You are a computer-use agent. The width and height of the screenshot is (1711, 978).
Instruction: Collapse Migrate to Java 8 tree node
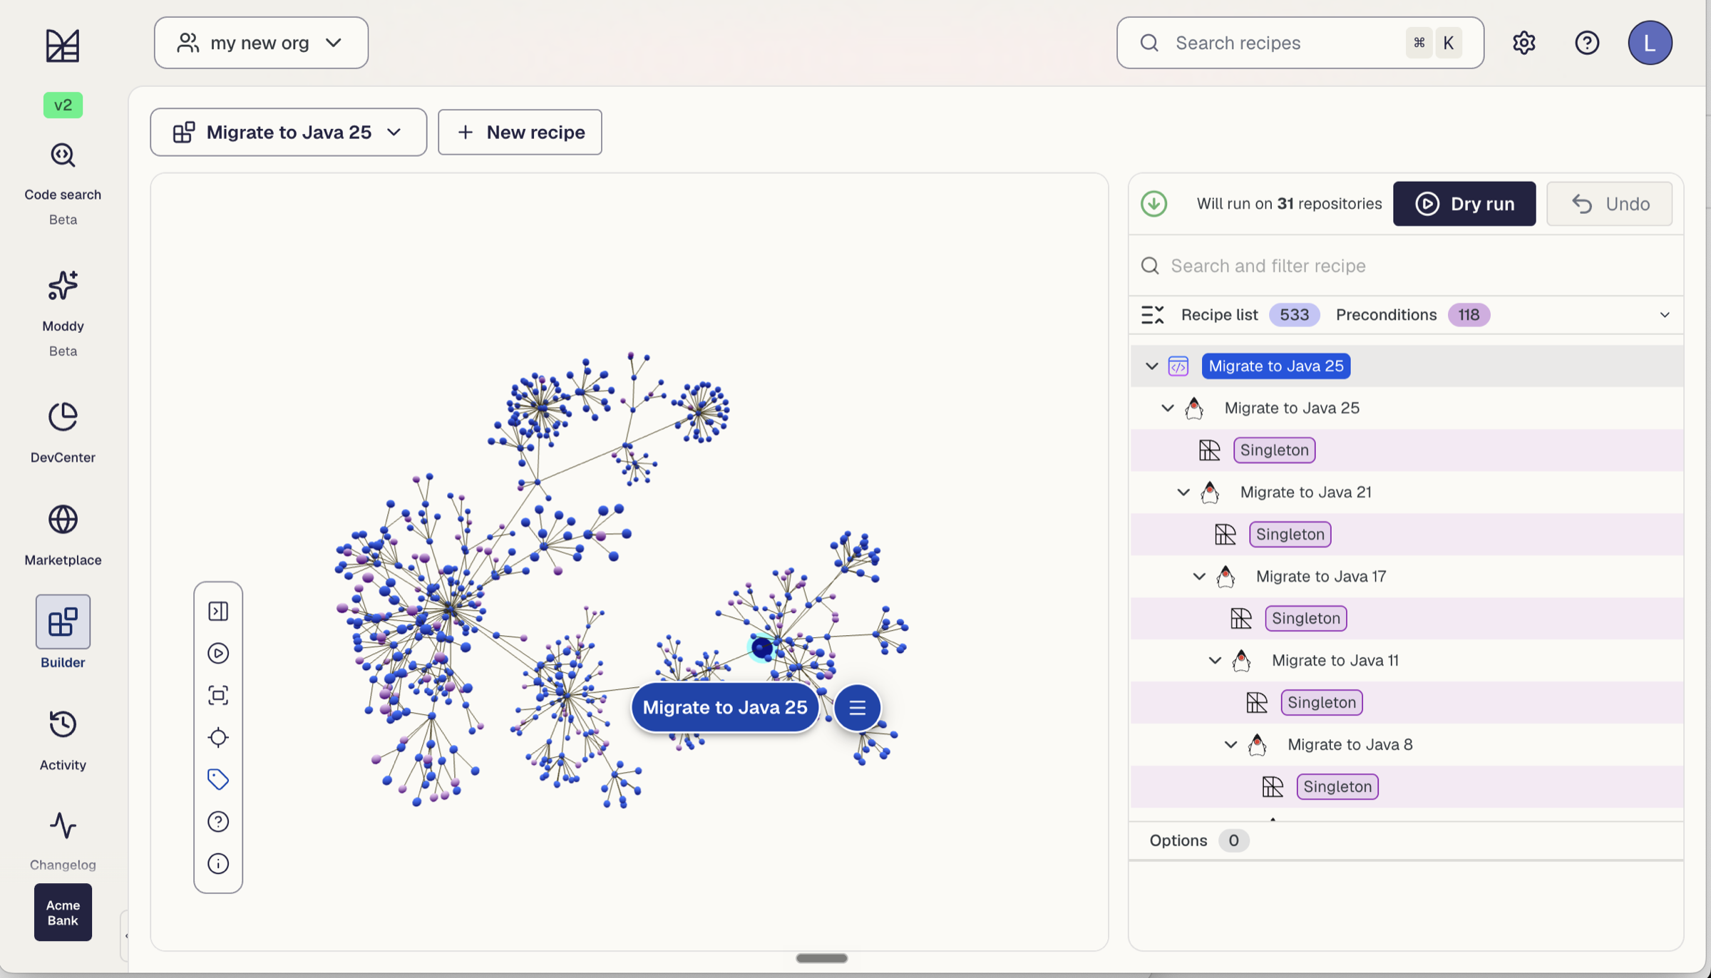tap(1230, 744)
